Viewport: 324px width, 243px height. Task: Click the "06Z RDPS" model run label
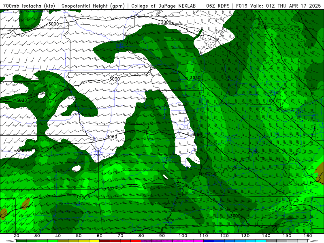(x=217, y=6)
